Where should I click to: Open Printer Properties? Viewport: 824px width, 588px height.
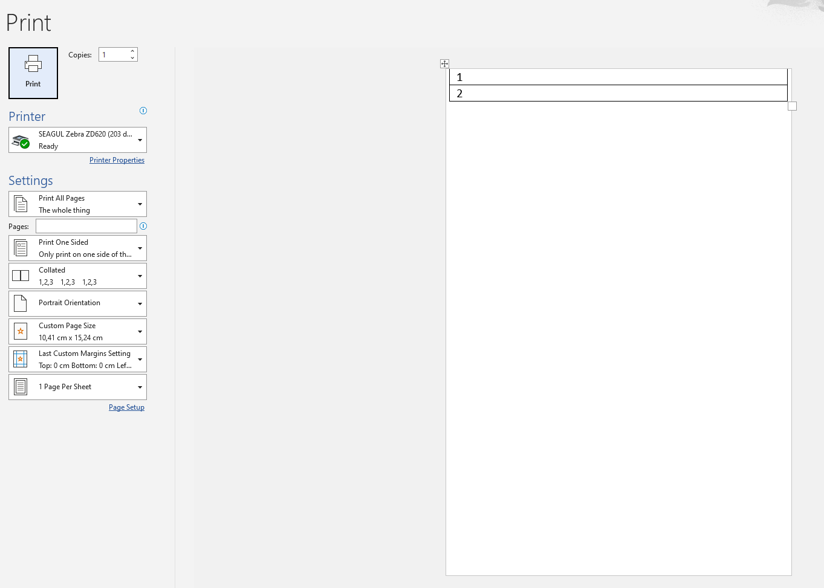click(x=117, y=160)
